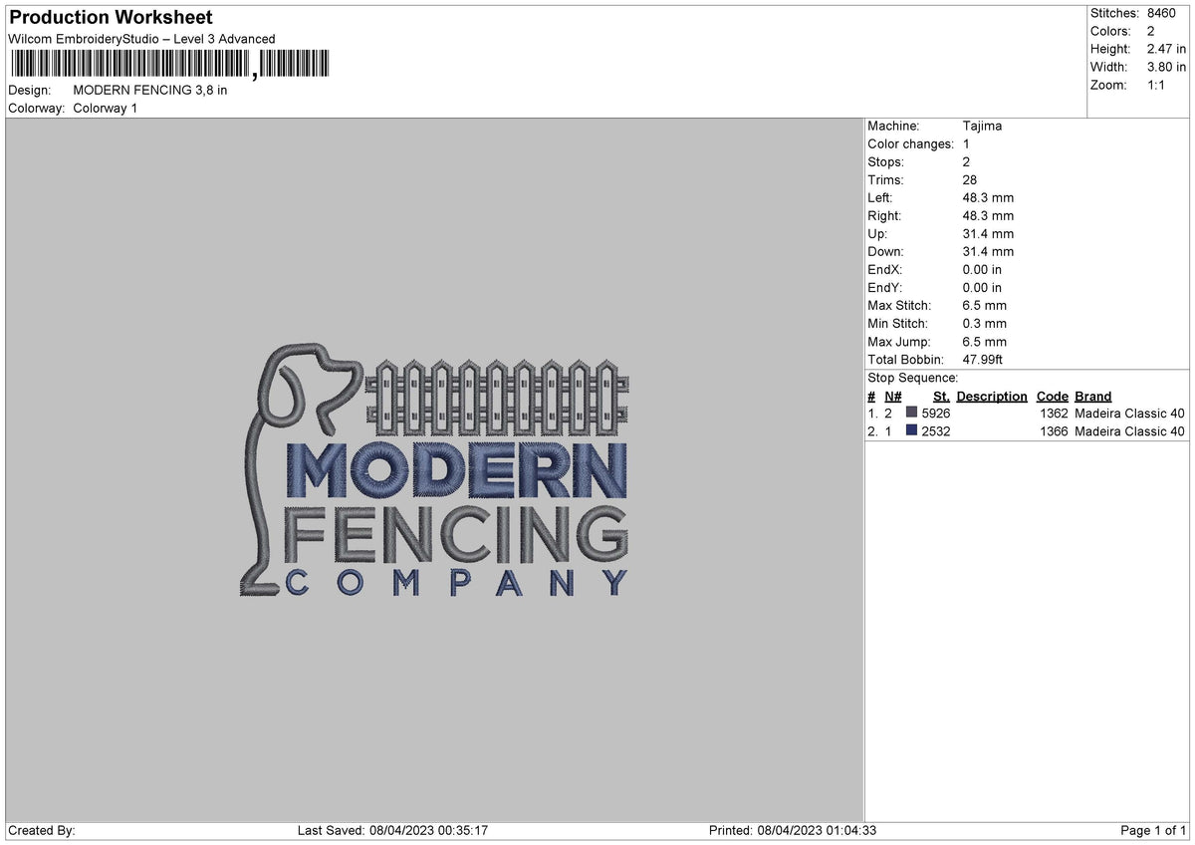Click design name 'MODERN FENCING 3,8 in'

[x=150, y=90]
